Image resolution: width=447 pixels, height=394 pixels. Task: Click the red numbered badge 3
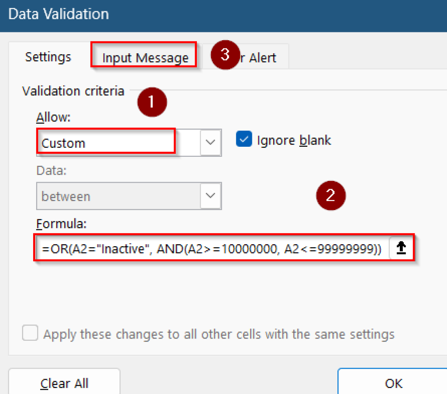pyautogui.click(x=225, y=56)
